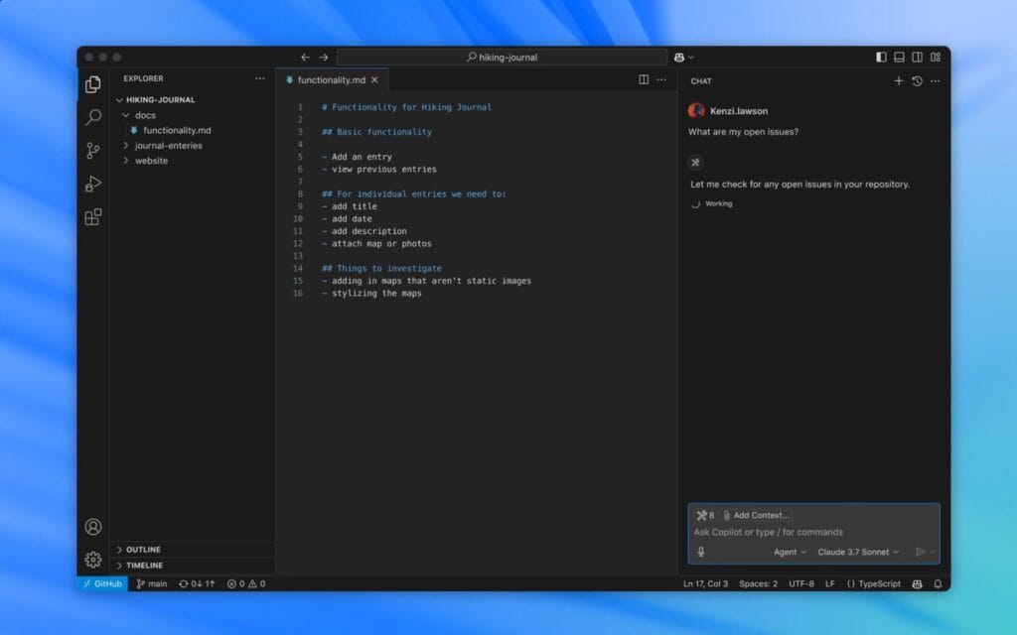
Task: Click Ln 17, Col 3 status item
Action: (x=705, y=583)
